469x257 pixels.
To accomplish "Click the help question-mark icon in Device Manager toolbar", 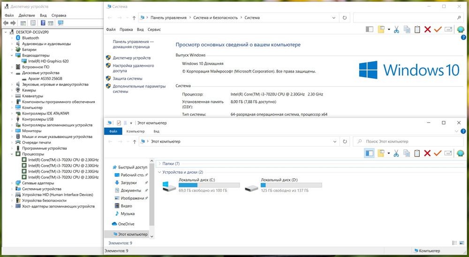I will coord(43,23).
